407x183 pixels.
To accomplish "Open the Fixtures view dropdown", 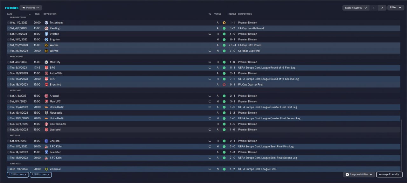I will (31, 8).
